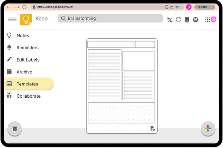Image resolution: width=223 pixels, height=148 pixels.
Task: Reload the page in the browser bar
Action: point(25,7)
